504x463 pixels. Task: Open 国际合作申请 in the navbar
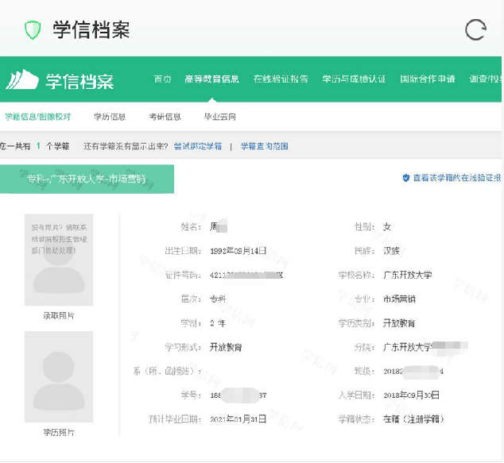click(x=428, y=79)
